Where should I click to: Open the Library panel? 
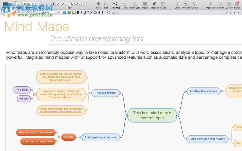(x=229, y=4)
